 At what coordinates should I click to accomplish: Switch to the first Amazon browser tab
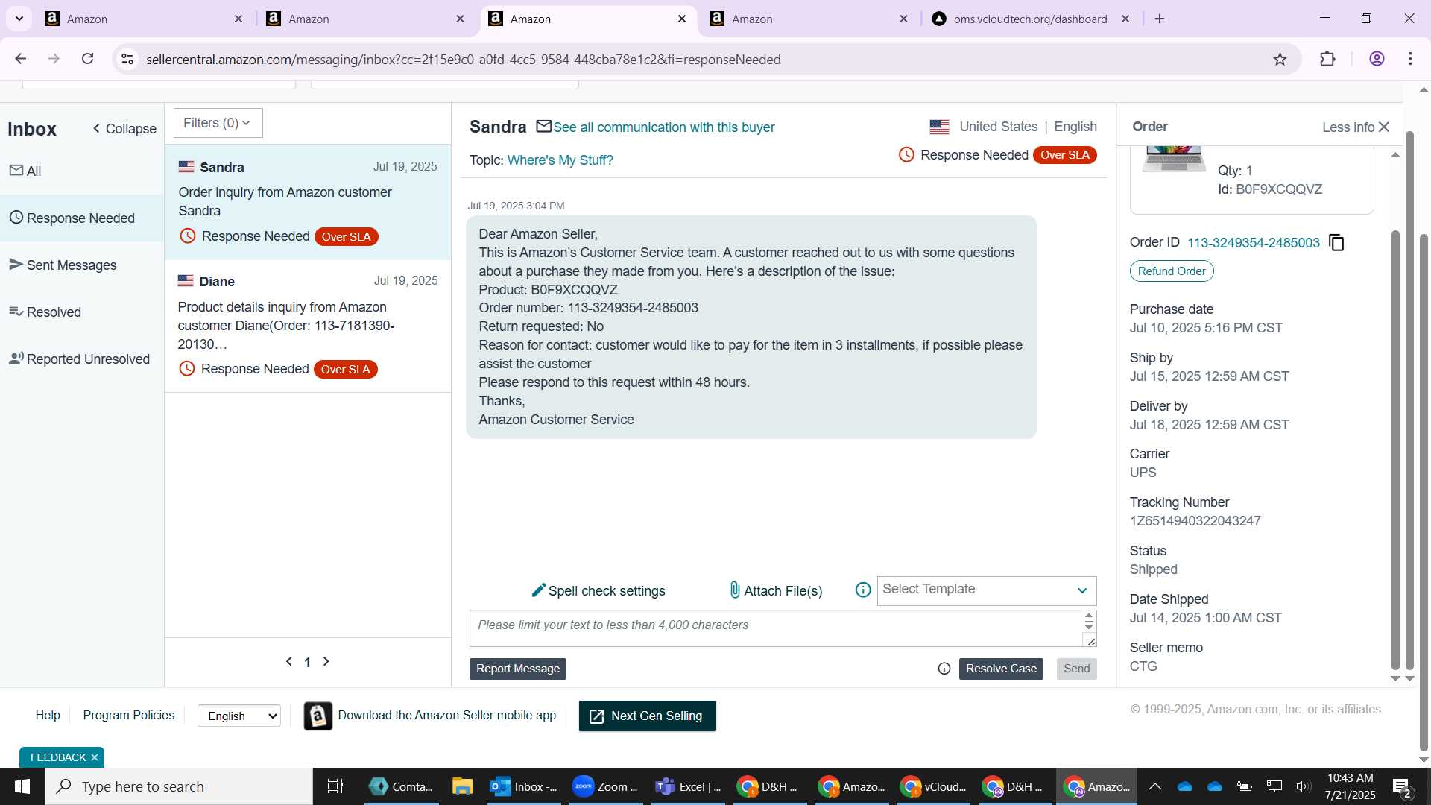[x=143, y=19]
